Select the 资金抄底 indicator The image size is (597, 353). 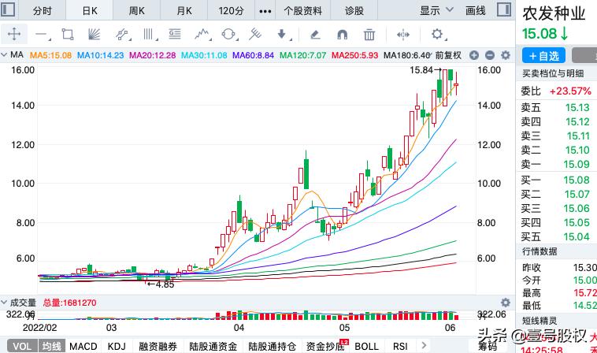pyautogui.click(x=325, y=346)
